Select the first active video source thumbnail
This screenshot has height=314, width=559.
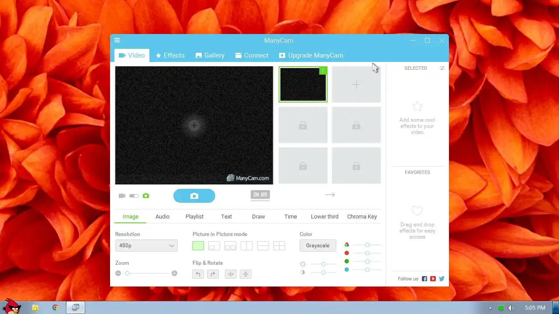[x=303, y=85]
